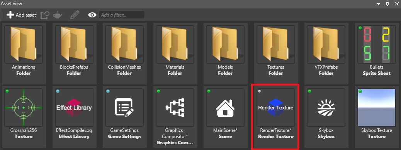Screen dimensions: 401x150
Task: Select the Skybox Texture thumbnail
Action: (x=376, y=108)
